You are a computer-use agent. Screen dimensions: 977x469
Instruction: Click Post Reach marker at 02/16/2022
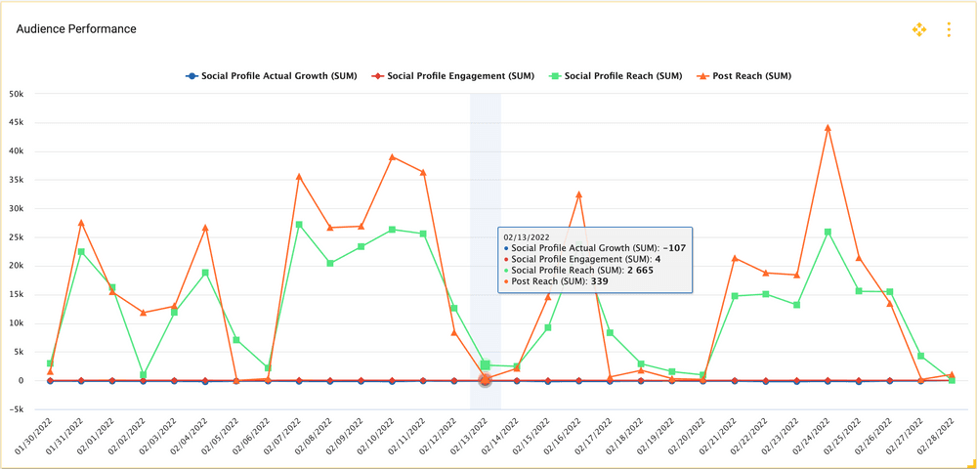578,194
